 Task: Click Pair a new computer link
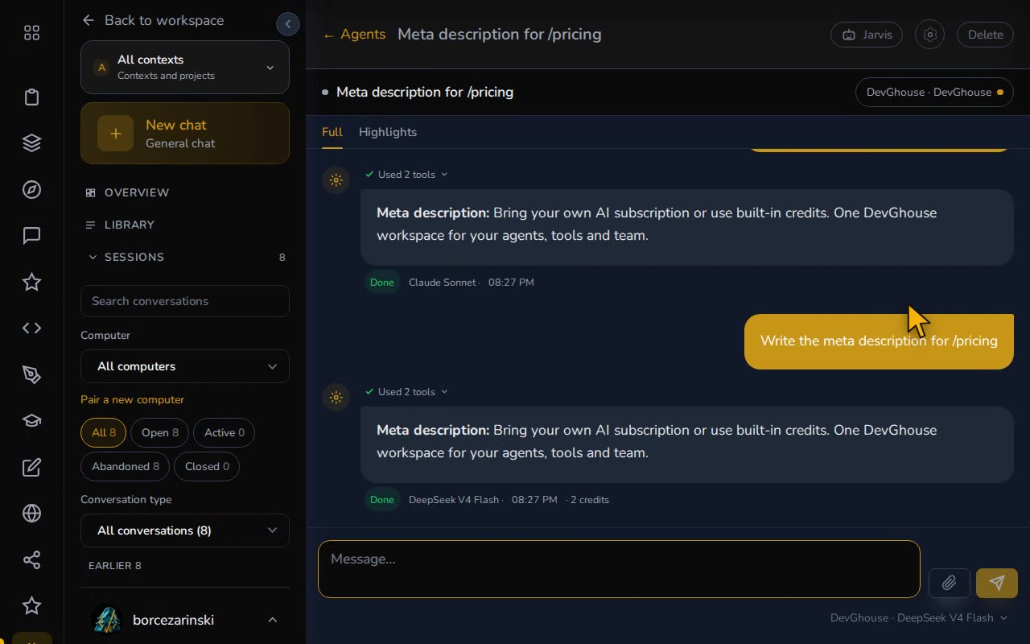click(x=133, y=399)
